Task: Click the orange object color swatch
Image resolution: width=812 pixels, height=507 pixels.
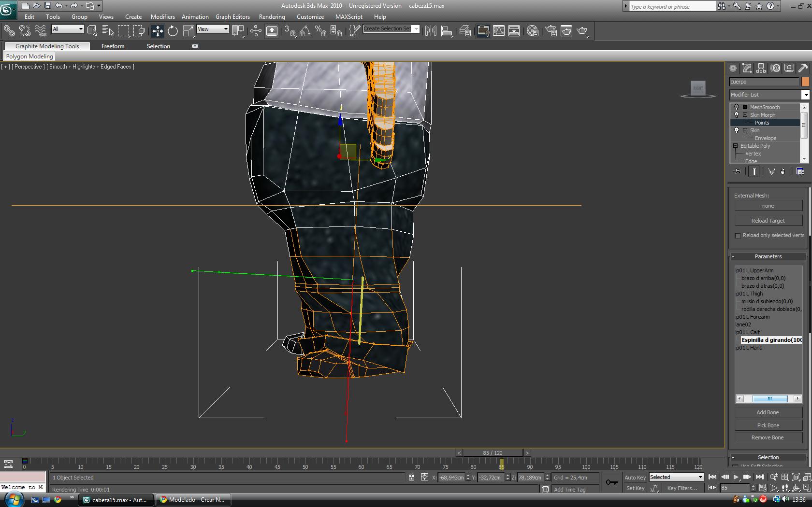Action: coord(805,82)
